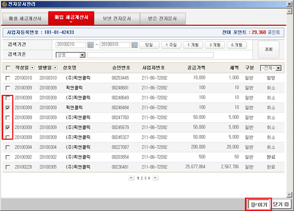Click approval number 00245327

(x=120, y=137)
